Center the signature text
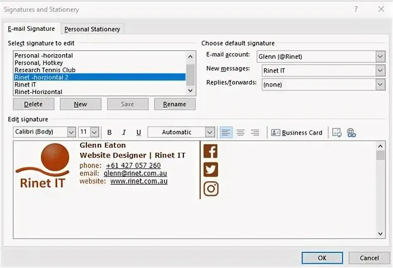The height and width of the screenshot is (268, 393). pos(240,132)
